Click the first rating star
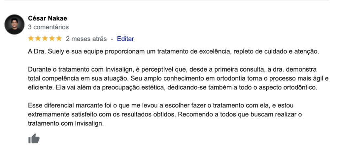Viewport: 338px width, 153px height. click(x=31, y=39)
